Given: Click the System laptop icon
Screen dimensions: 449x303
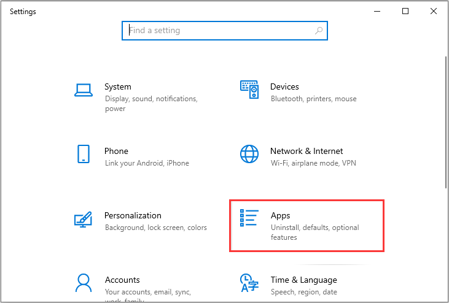Looking at the screenshot, I should tap(84, 90).
